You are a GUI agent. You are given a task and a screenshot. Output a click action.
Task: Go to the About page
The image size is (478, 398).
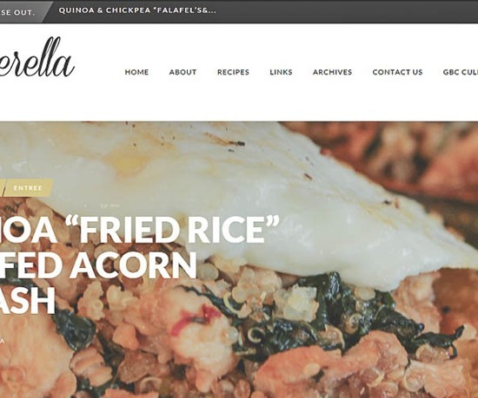183,72
